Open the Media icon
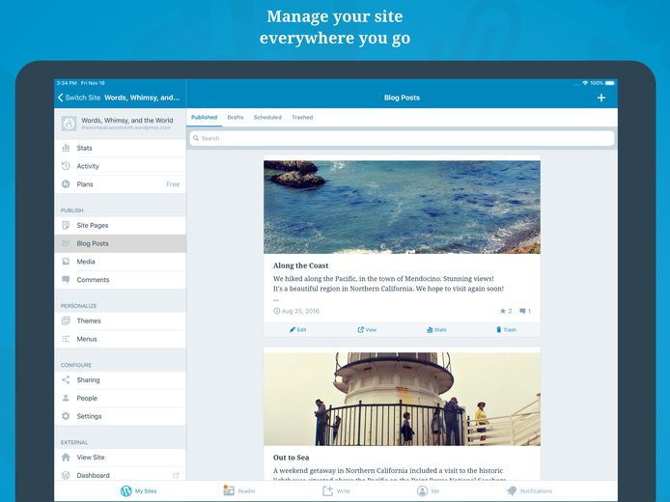 tap(66, 262)
